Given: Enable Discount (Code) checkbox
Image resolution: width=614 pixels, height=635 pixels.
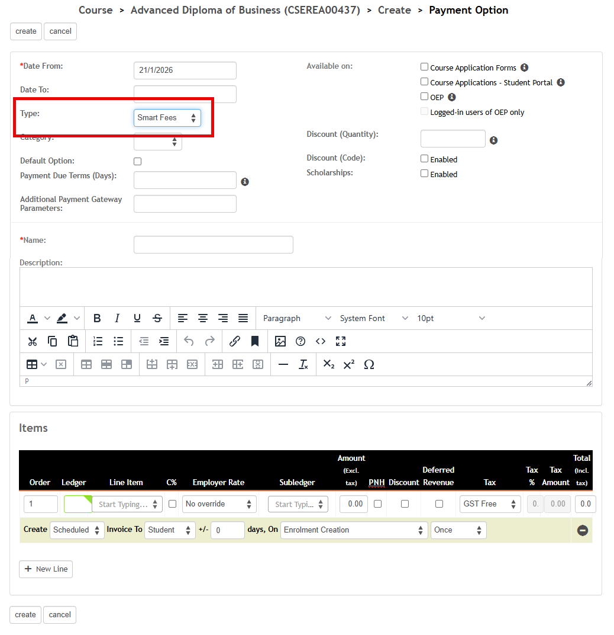Looking at the screenshot, I should tap(424, 159).
